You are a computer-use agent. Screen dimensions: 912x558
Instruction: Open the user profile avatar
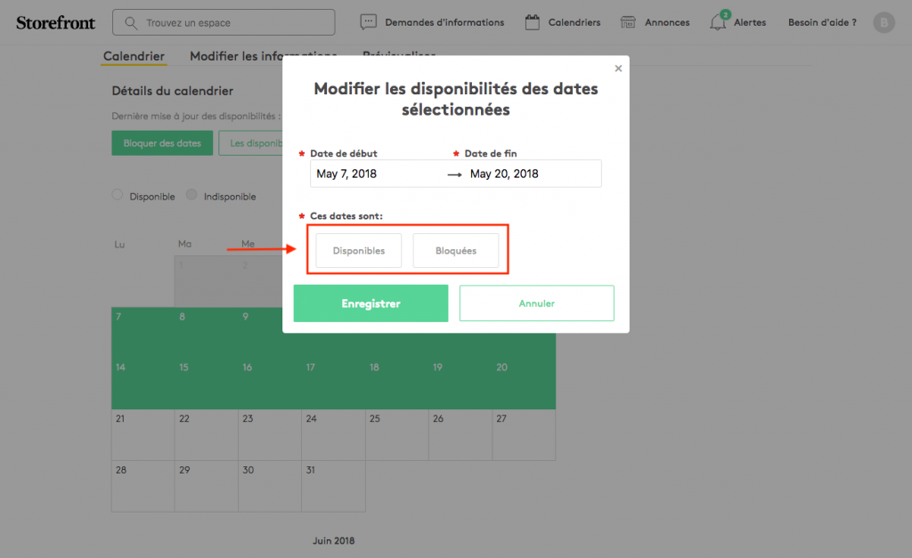tap(883, 22)
